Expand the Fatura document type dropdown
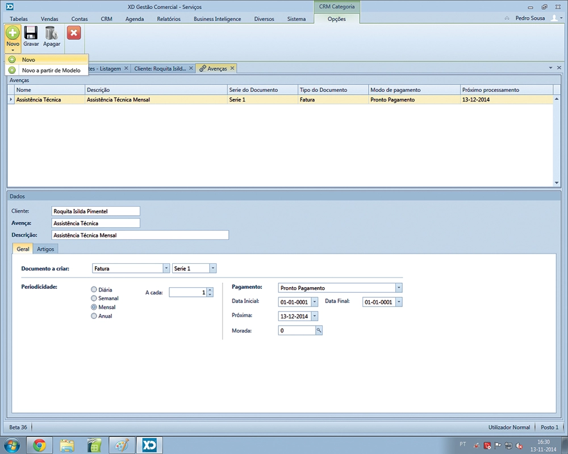 pos(166,268)
